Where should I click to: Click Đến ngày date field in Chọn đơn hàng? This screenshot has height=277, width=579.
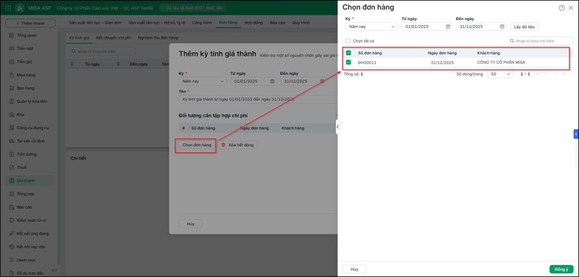click(481, 27)
